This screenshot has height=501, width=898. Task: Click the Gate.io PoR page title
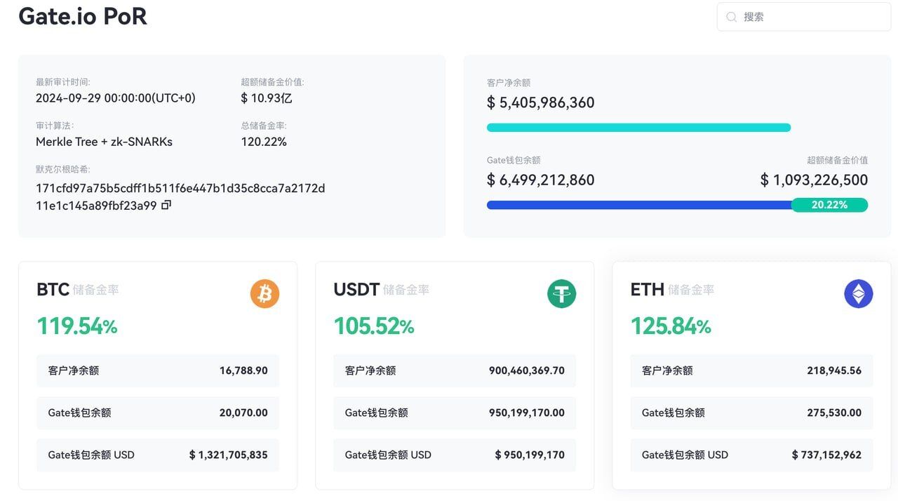82,17
